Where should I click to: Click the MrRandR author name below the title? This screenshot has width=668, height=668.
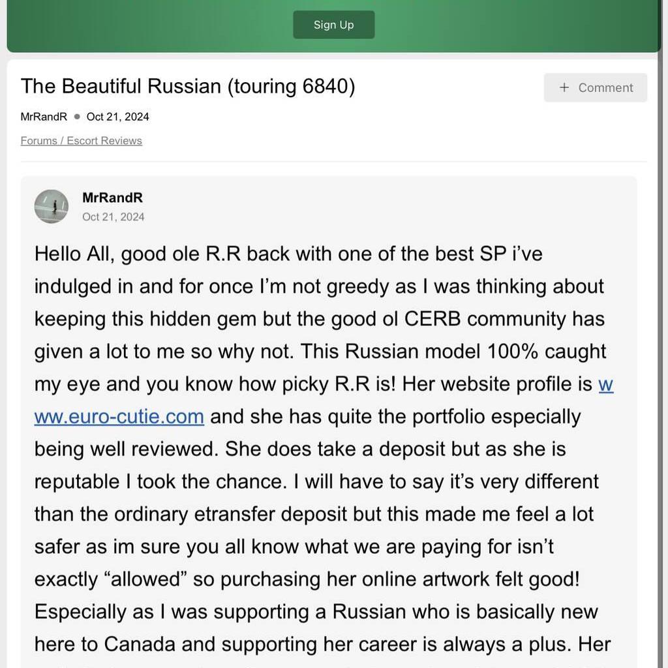[x=44, y=117]
